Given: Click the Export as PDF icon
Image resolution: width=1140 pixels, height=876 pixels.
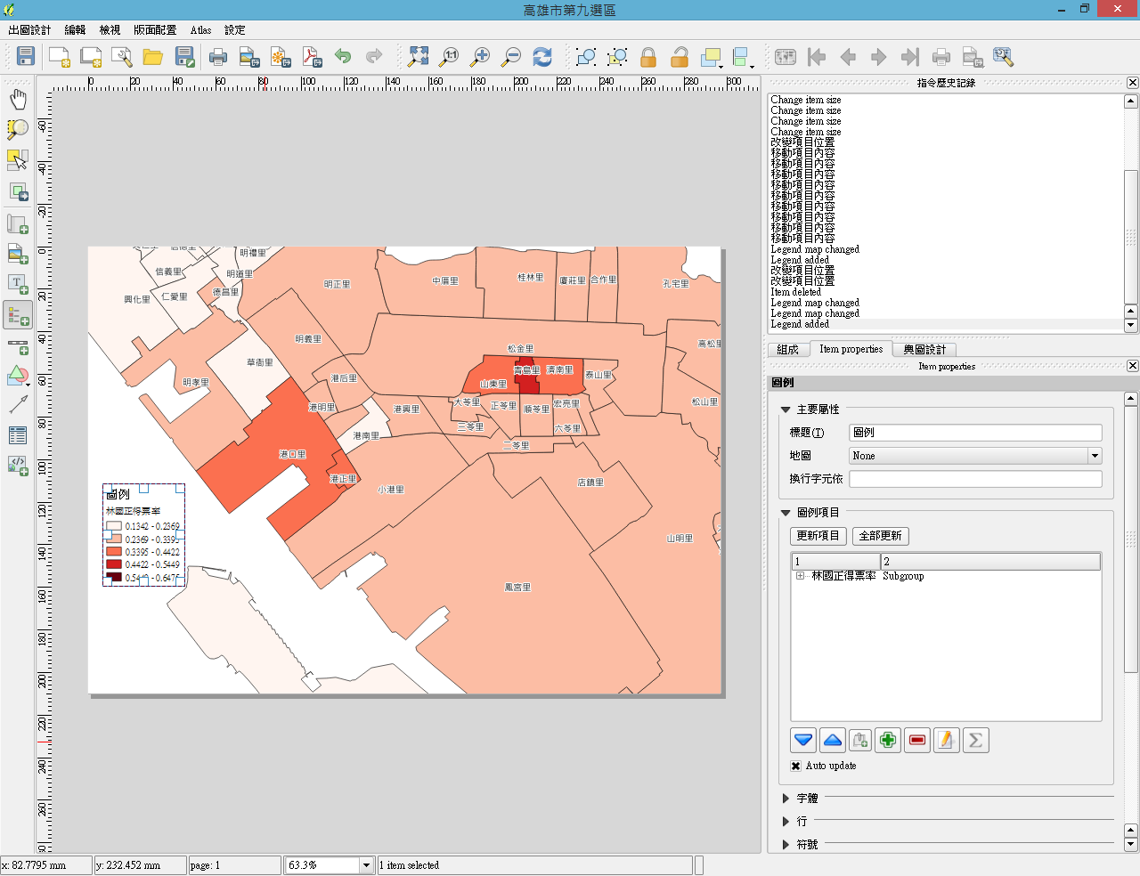Looking at the screenshot, I should point(311,58).
